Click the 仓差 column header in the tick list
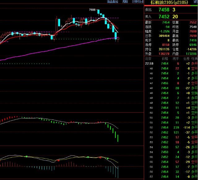 tap(186, 59)
